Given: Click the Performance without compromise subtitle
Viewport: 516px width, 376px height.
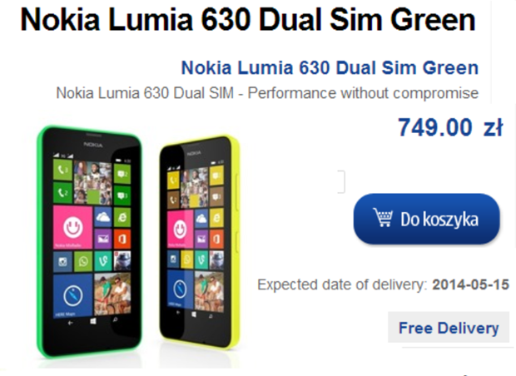Looking at the screenshot, I should 267,93.
